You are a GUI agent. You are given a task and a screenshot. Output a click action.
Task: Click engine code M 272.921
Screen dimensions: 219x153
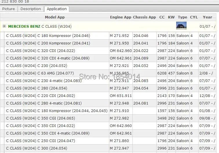click(x=119, y=66)
